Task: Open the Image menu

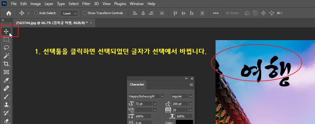Action: 35,4
